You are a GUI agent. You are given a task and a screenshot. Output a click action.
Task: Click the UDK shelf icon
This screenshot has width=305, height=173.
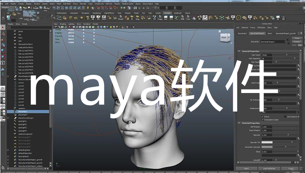[182, 18]
